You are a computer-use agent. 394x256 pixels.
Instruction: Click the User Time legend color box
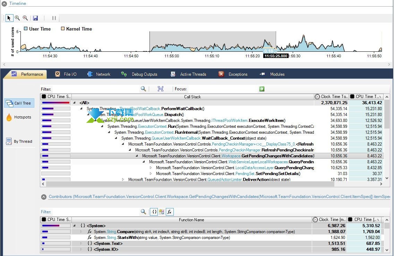click(26, 28)
